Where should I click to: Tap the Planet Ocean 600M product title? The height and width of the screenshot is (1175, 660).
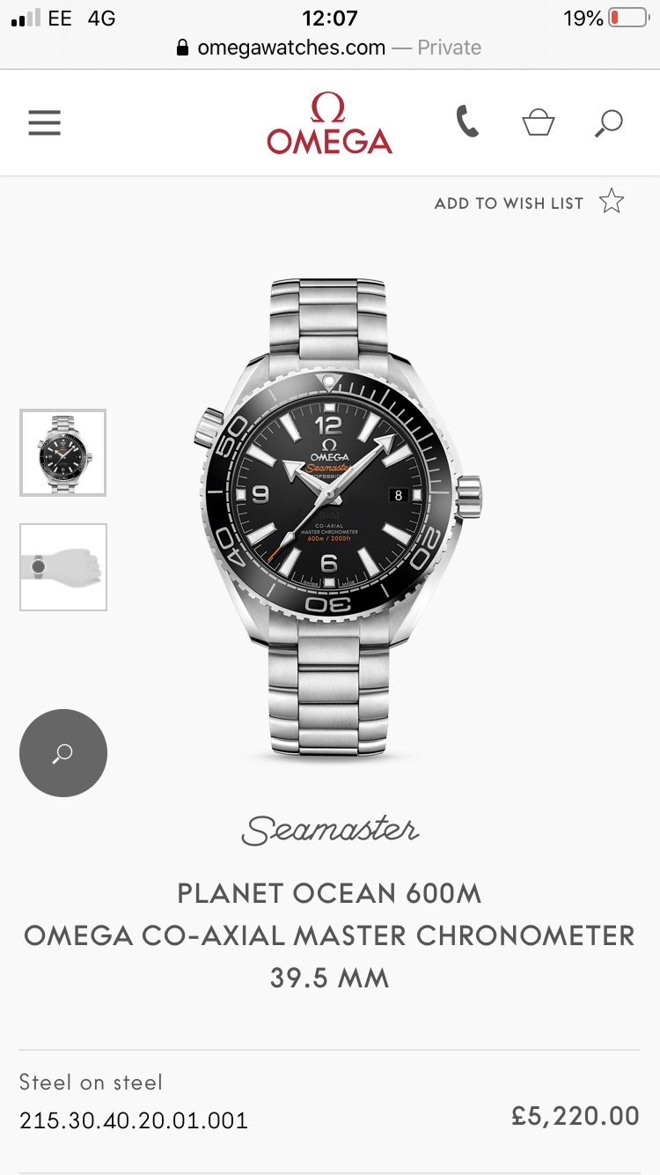tap(330, 894)
